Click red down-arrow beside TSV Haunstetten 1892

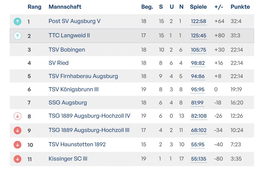point(17,145)
